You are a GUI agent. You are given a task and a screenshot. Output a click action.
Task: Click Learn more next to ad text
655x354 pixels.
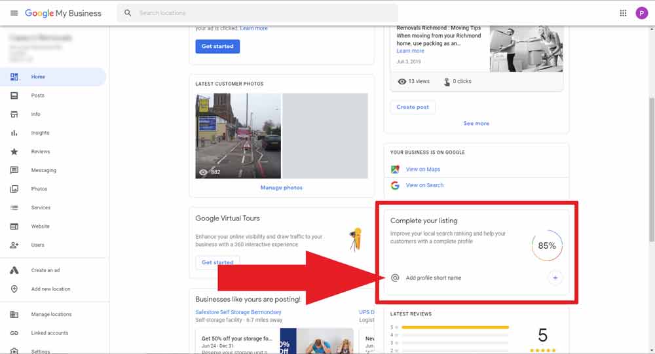(x=254, y=28)
